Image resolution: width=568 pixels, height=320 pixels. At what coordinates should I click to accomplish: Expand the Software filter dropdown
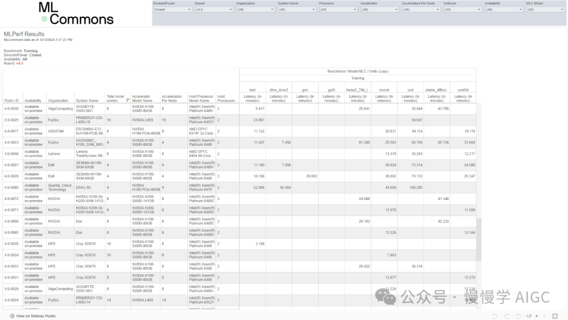coord(462,10)
